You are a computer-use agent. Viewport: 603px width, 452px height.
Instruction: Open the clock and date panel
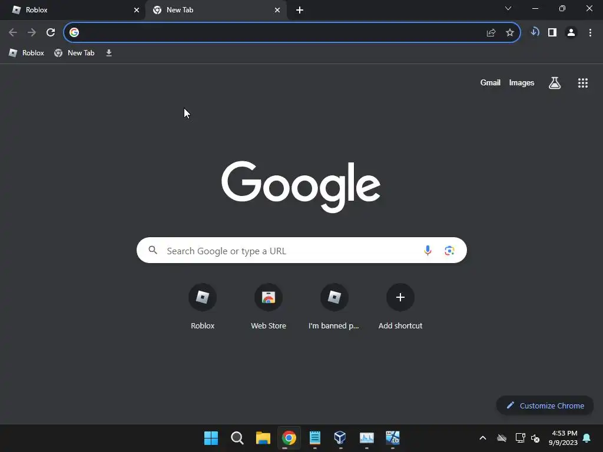coord(563,438)
